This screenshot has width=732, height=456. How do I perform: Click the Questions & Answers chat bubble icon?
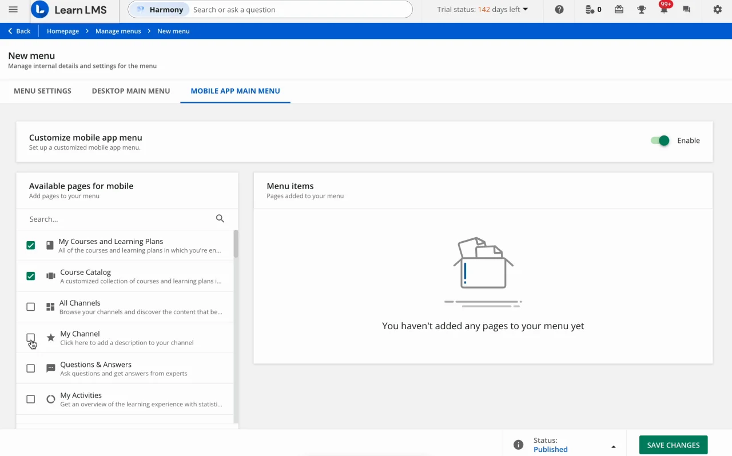coord(51,369)
